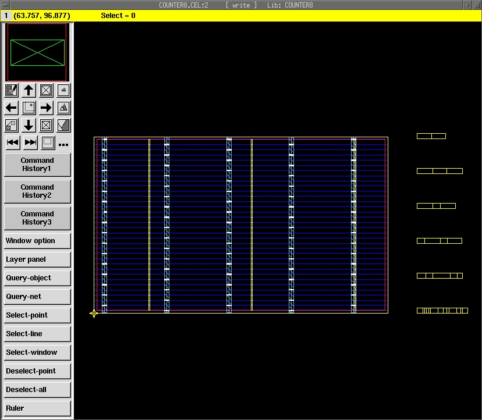
Task: Click the three-dots more icons button
Action: point(63,144)
